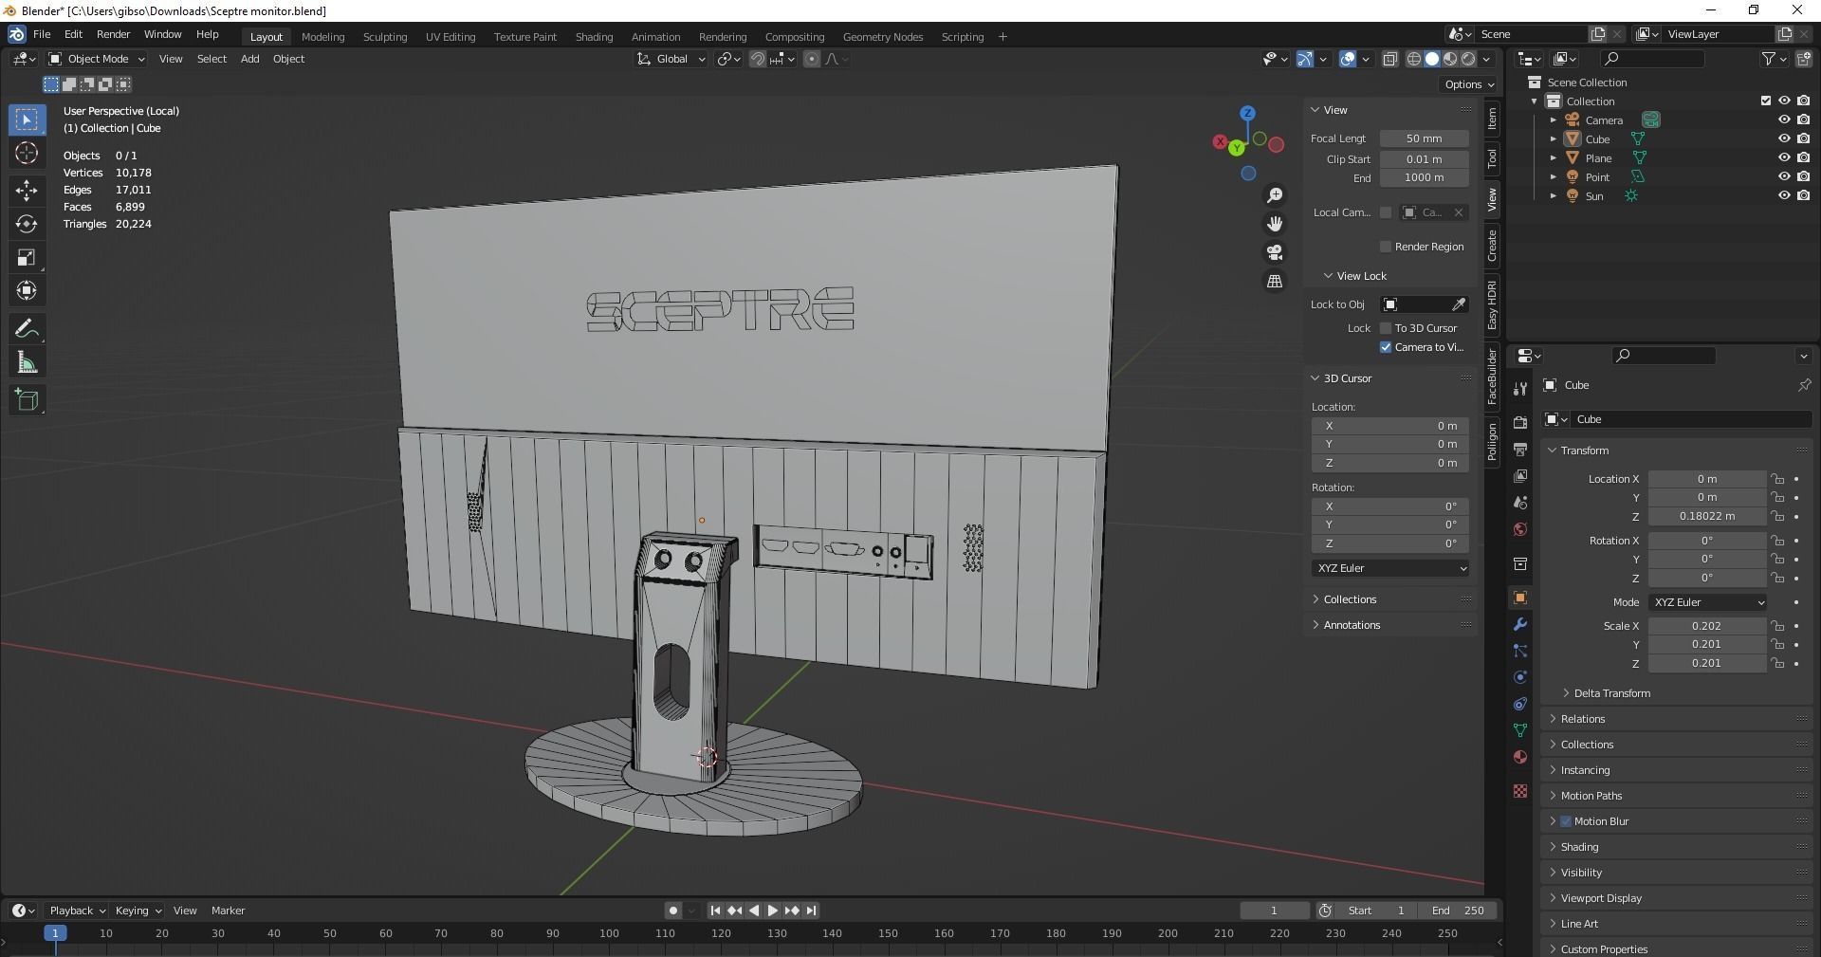1821x957 pixels.
Task: Select the Cursor tool
Action: click(x=27, y=153)
